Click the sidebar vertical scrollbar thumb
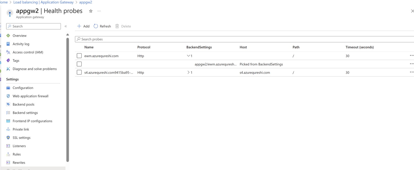 pyautogui.click(x=68, y=99)
